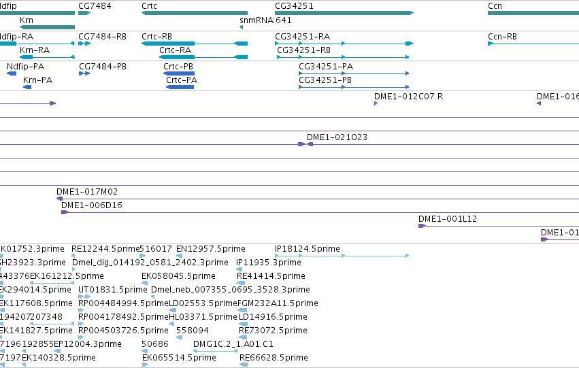This screenshot has width=579, height=368.
Task: Select the Crtc-PB protein bar
Action: 179,73
